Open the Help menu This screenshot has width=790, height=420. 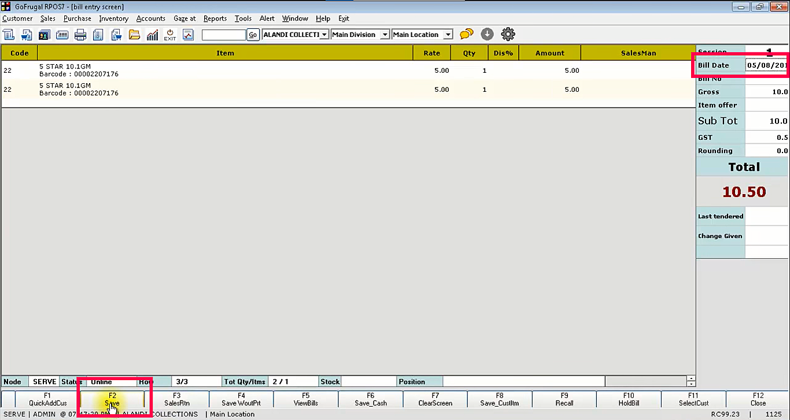323,18
